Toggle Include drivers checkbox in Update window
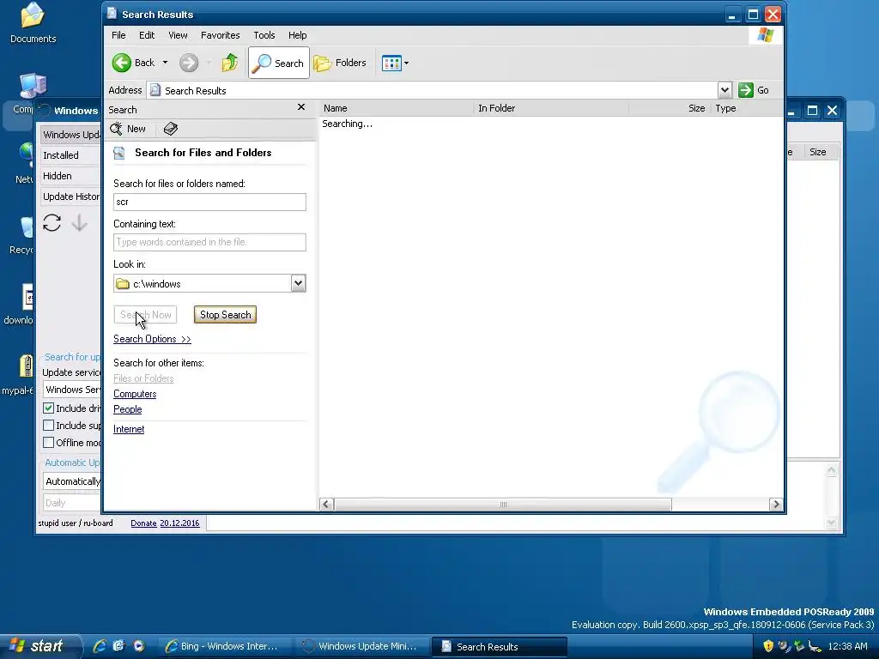The image size is (879, 659). coord(49,408)
